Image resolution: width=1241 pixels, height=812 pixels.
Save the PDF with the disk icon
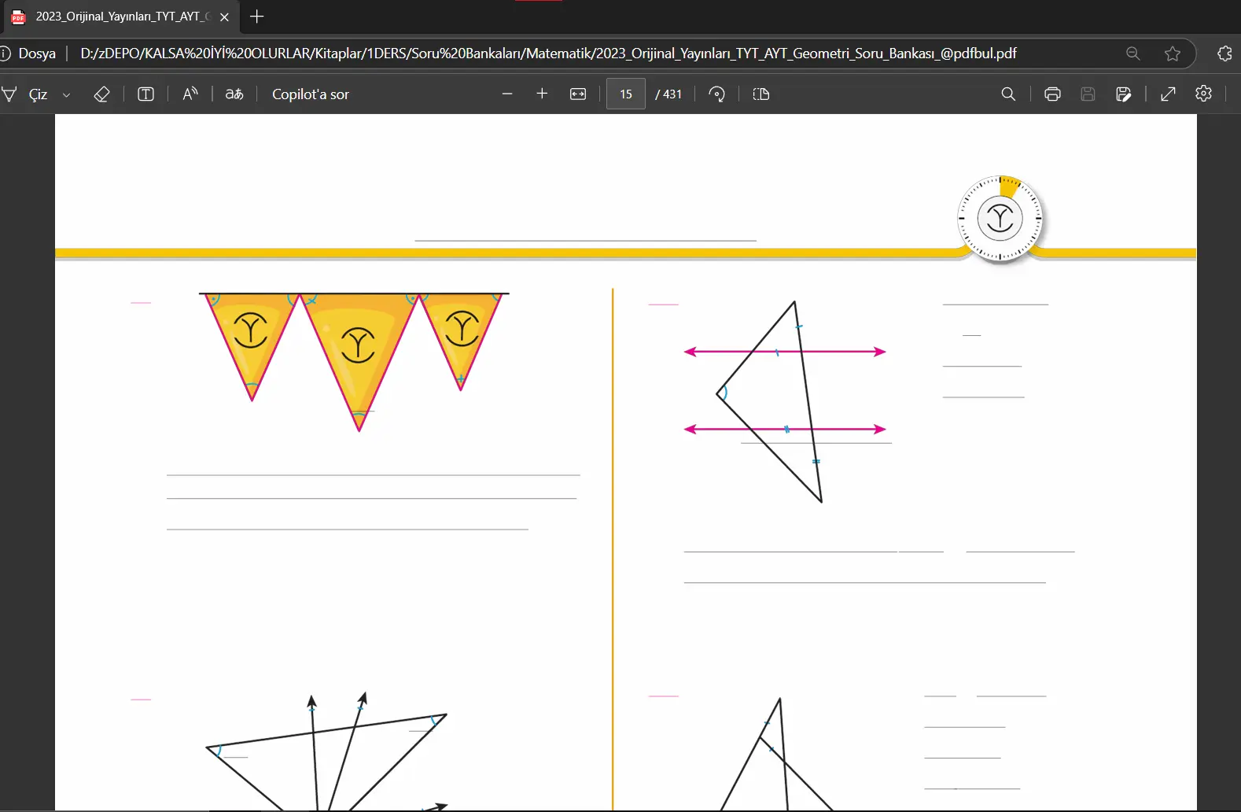click(1088, 94)
